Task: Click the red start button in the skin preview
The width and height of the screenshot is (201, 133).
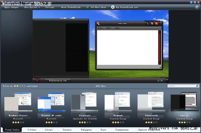Action: 37,80
